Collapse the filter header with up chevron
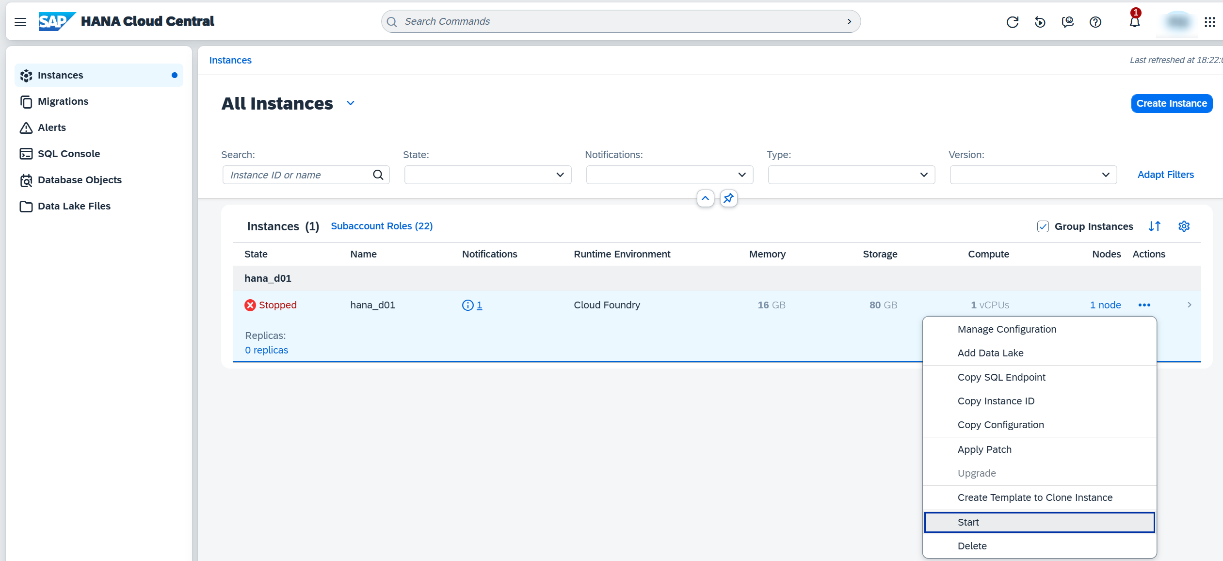 click(x=705, y=198)
